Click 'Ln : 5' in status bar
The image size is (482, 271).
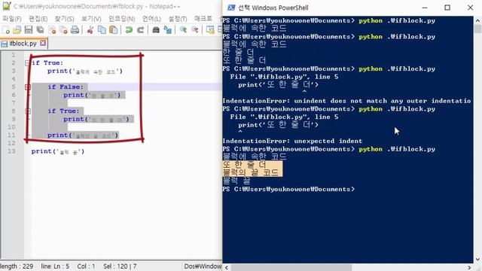click(x=62, y=266)
